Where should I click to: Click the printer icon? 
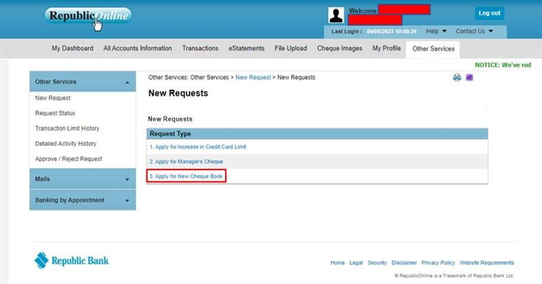[457, 78]
